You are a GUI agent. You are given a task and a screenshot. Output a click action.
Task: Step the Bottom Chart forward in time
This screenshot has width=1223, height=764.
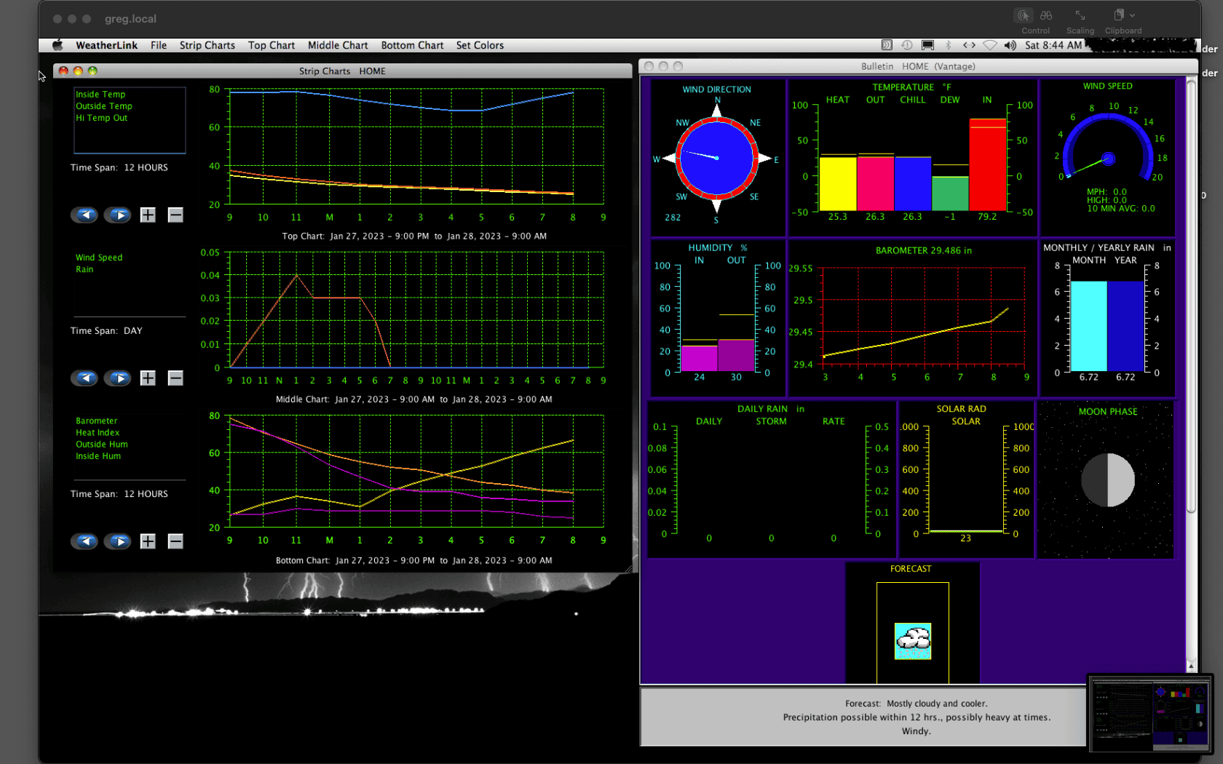(117, 541)
